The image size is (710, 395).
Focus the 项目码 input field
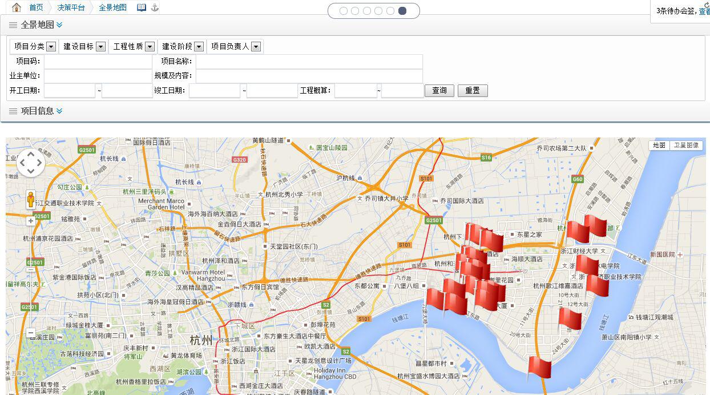98,62
